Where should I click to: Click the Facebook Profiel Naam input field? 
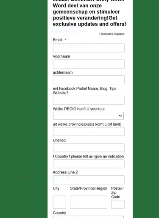coord(89,100)
